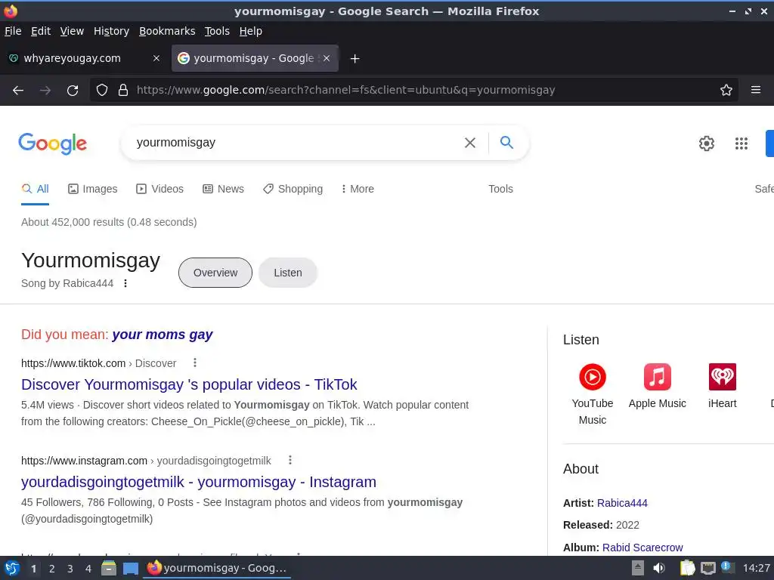Open the History menu

[x=111, y=31]
